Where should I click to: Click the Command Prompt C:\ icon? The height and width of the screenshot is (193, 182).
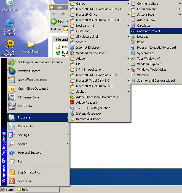click(x=133, y=31)
